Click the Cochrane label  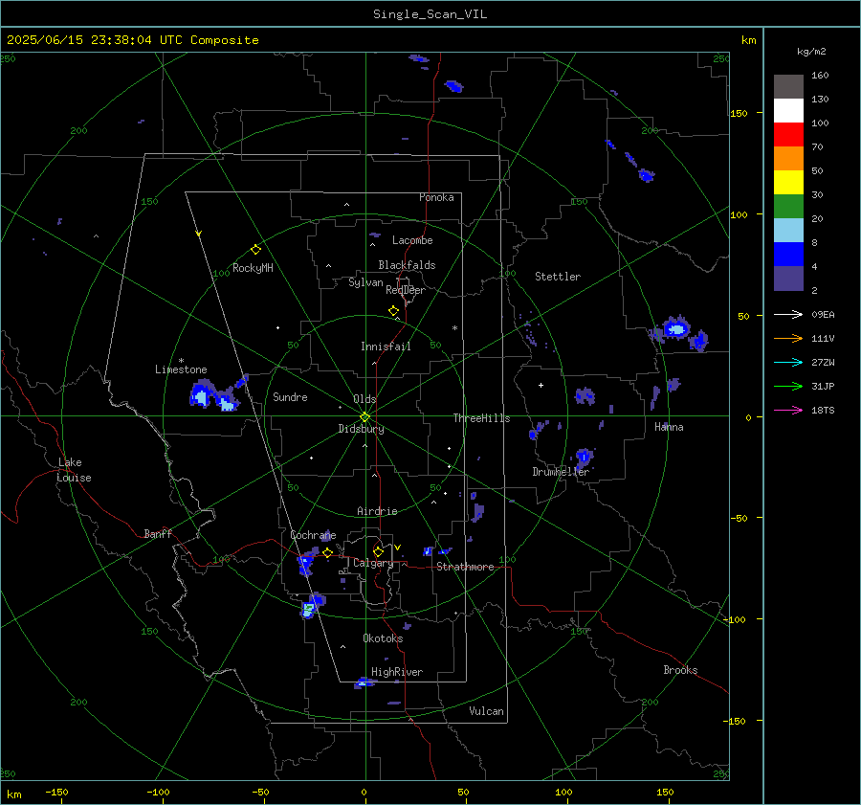coord(313,535)
